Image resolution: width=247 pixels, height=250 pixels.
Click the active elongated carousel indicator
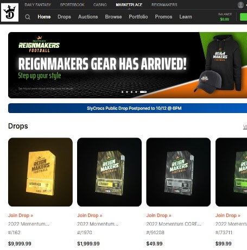click(x=143, y=92)
